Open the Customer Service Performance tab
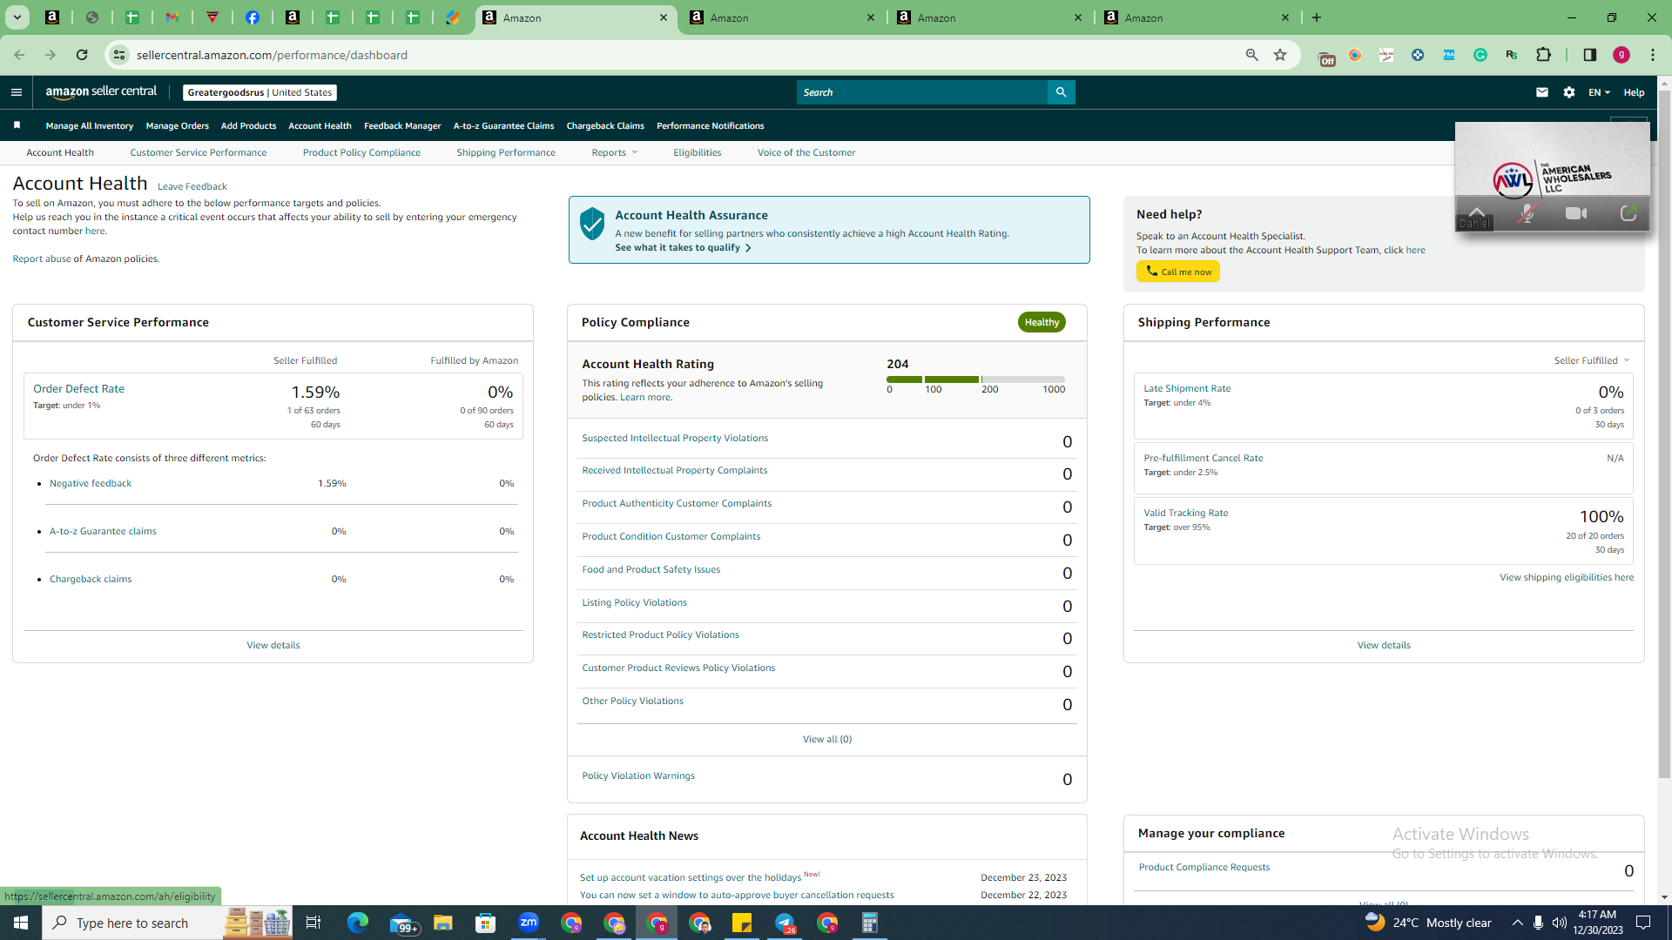Viewport: 1672px width, 940px height. point(199,152)
